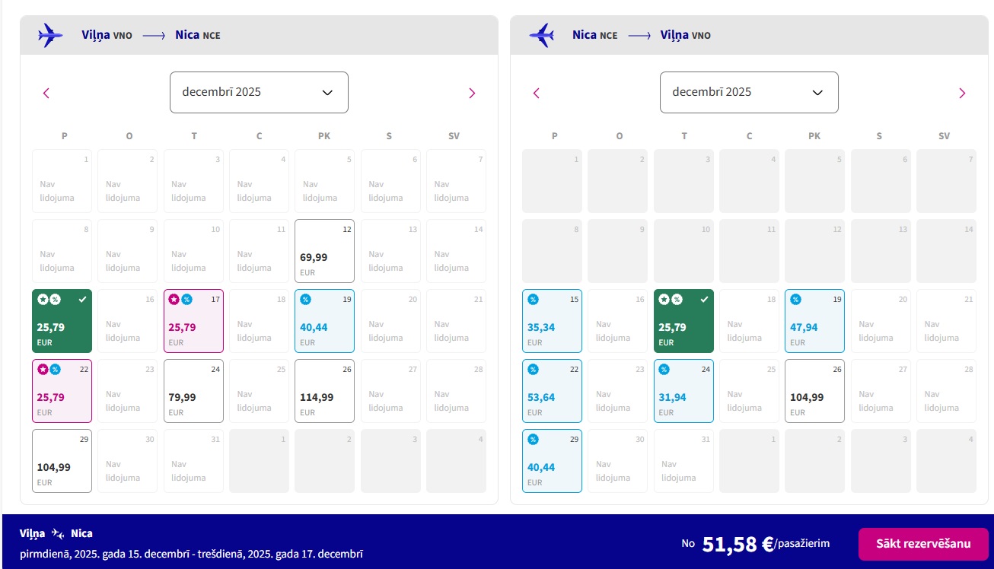994x569 pixels.
Task: Pick outbound December 22 flight for 25,79 EUR
Action: (x=62, y=391)
